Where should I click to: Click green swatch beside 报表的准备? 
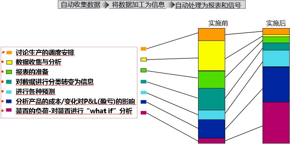click(x=9, y=72)
